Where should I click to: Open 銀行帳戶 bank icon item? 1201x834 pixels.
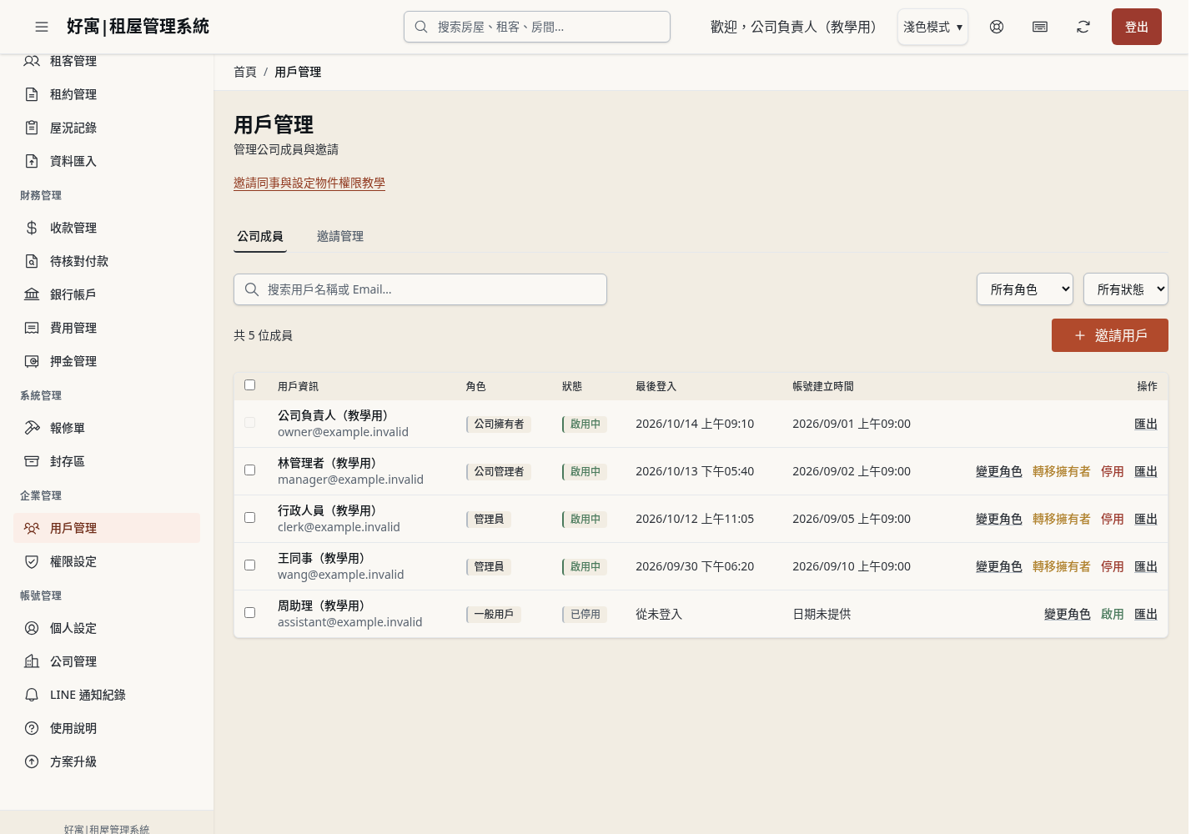(107, 294)
